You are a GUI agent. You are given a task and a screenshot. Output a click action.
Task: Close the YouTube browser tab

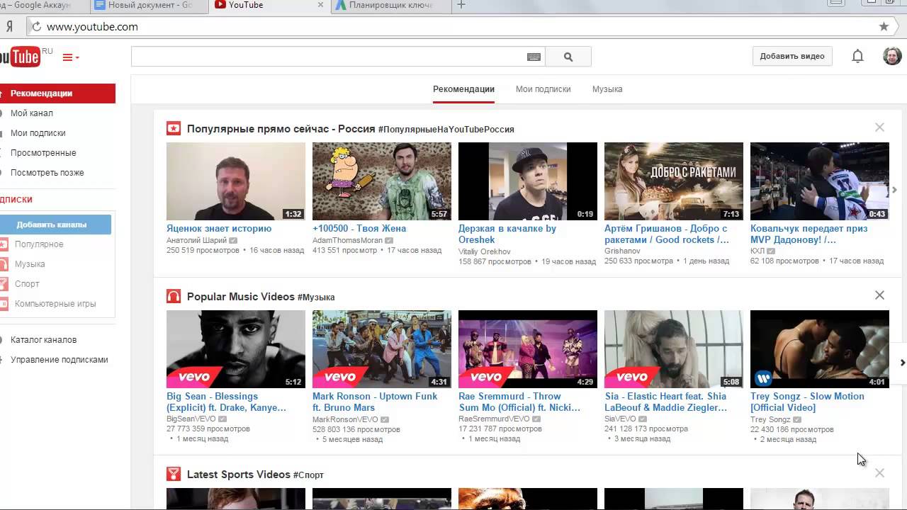pyautogui.click(x=320, y=5)
